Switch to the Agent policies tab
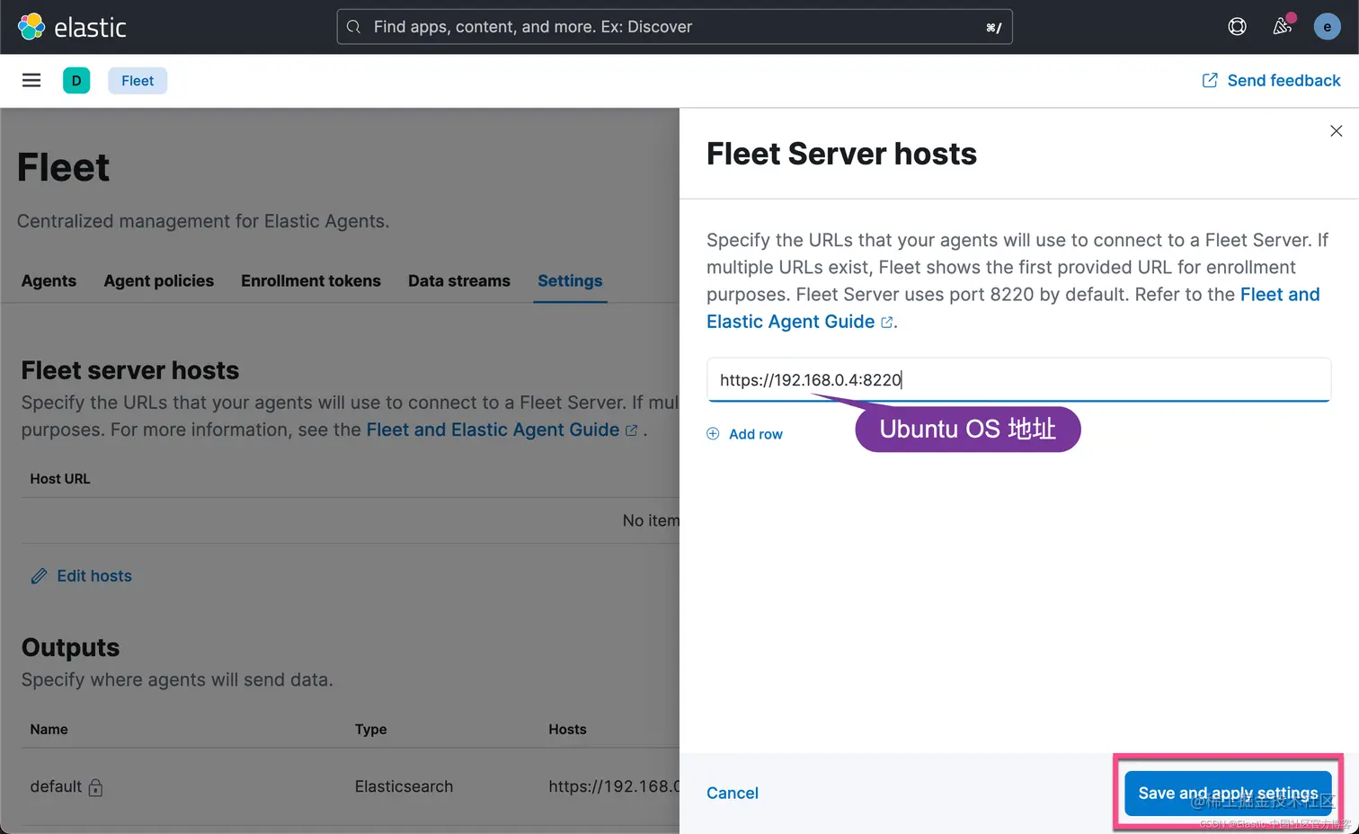1359x834 pixels. [x=159, y=281]
